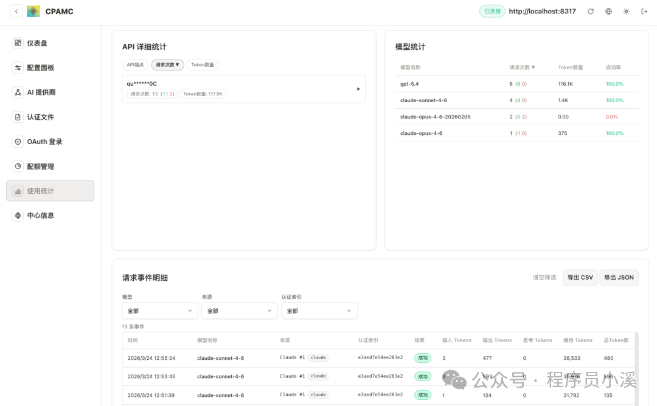Click claude tag in 12:55:34 row
This screenshot has height=406, width=657.
click(x=318, y=357)
